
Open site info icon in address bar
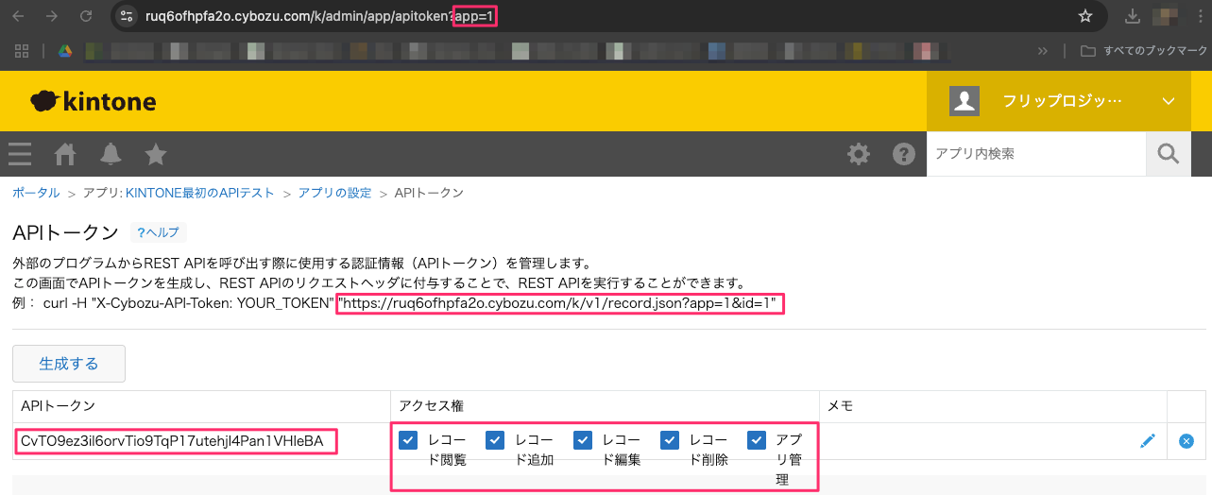point(128,16)
